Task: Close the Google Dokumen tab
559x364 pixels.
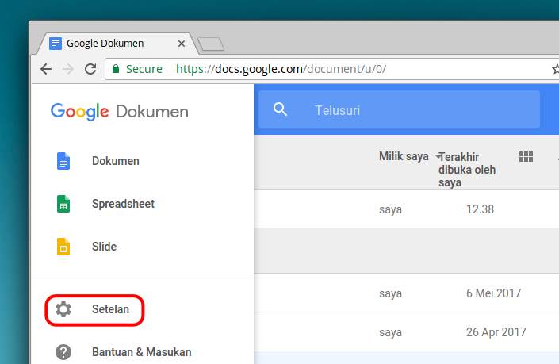Action: coord(182,44)
